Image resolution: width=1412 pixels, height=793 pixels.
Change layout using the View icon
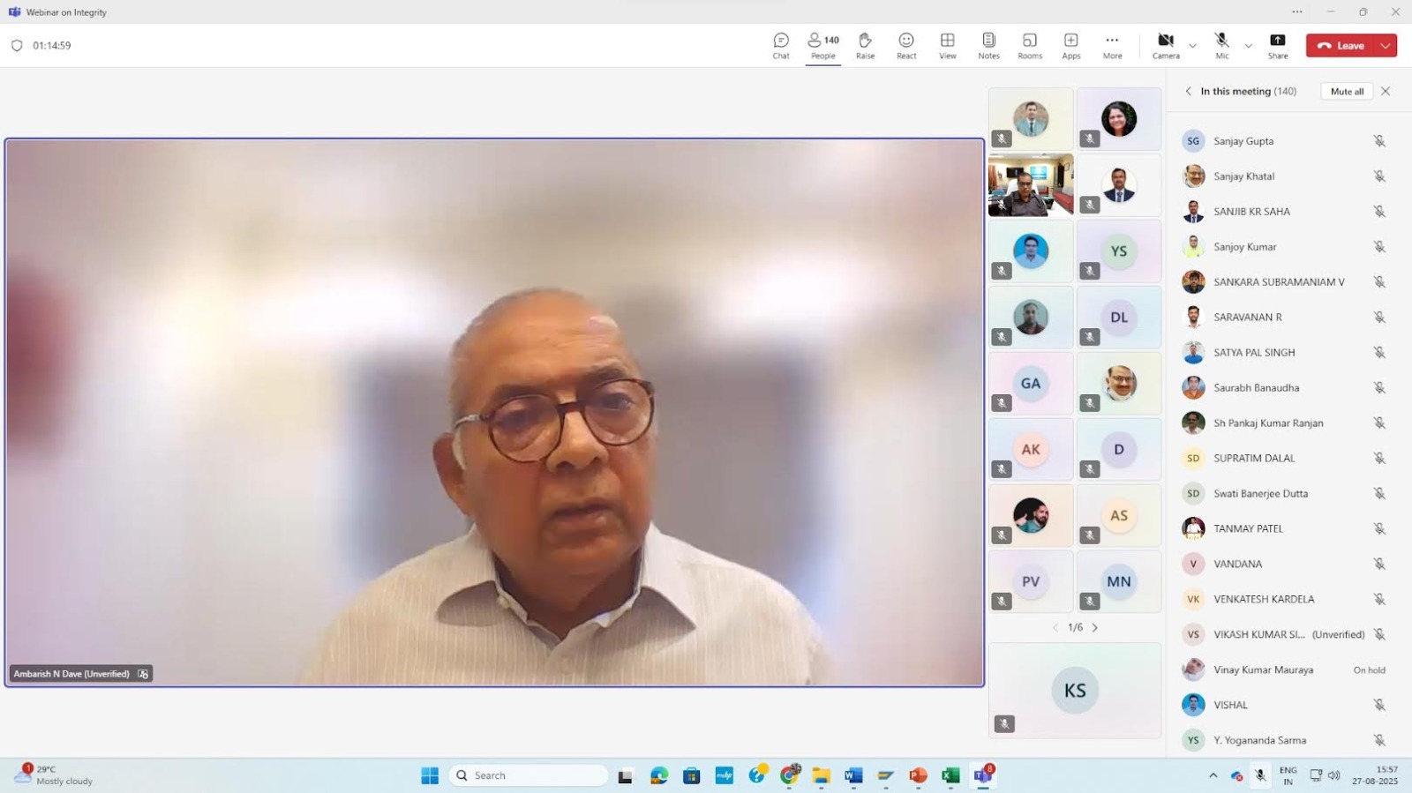(x=947, y=46)
